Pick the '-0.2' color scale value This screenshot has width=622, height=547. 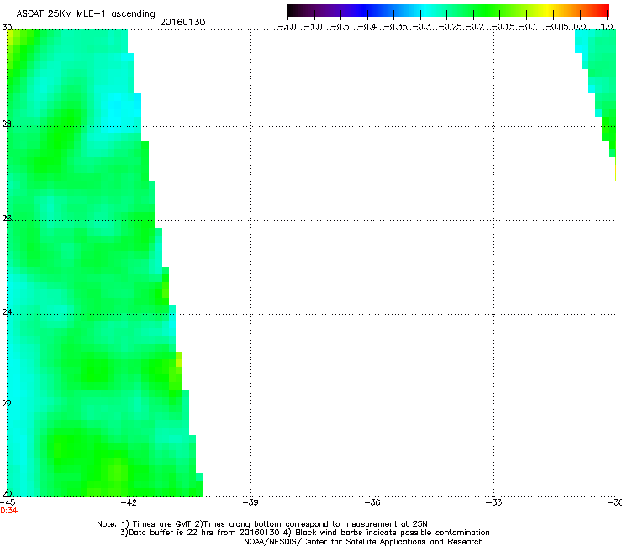point(475,27)
